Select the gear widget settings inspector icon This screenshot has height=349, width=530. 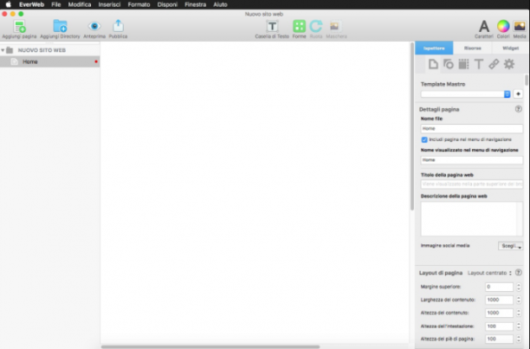pyautogui.click(x=509, y=64)
